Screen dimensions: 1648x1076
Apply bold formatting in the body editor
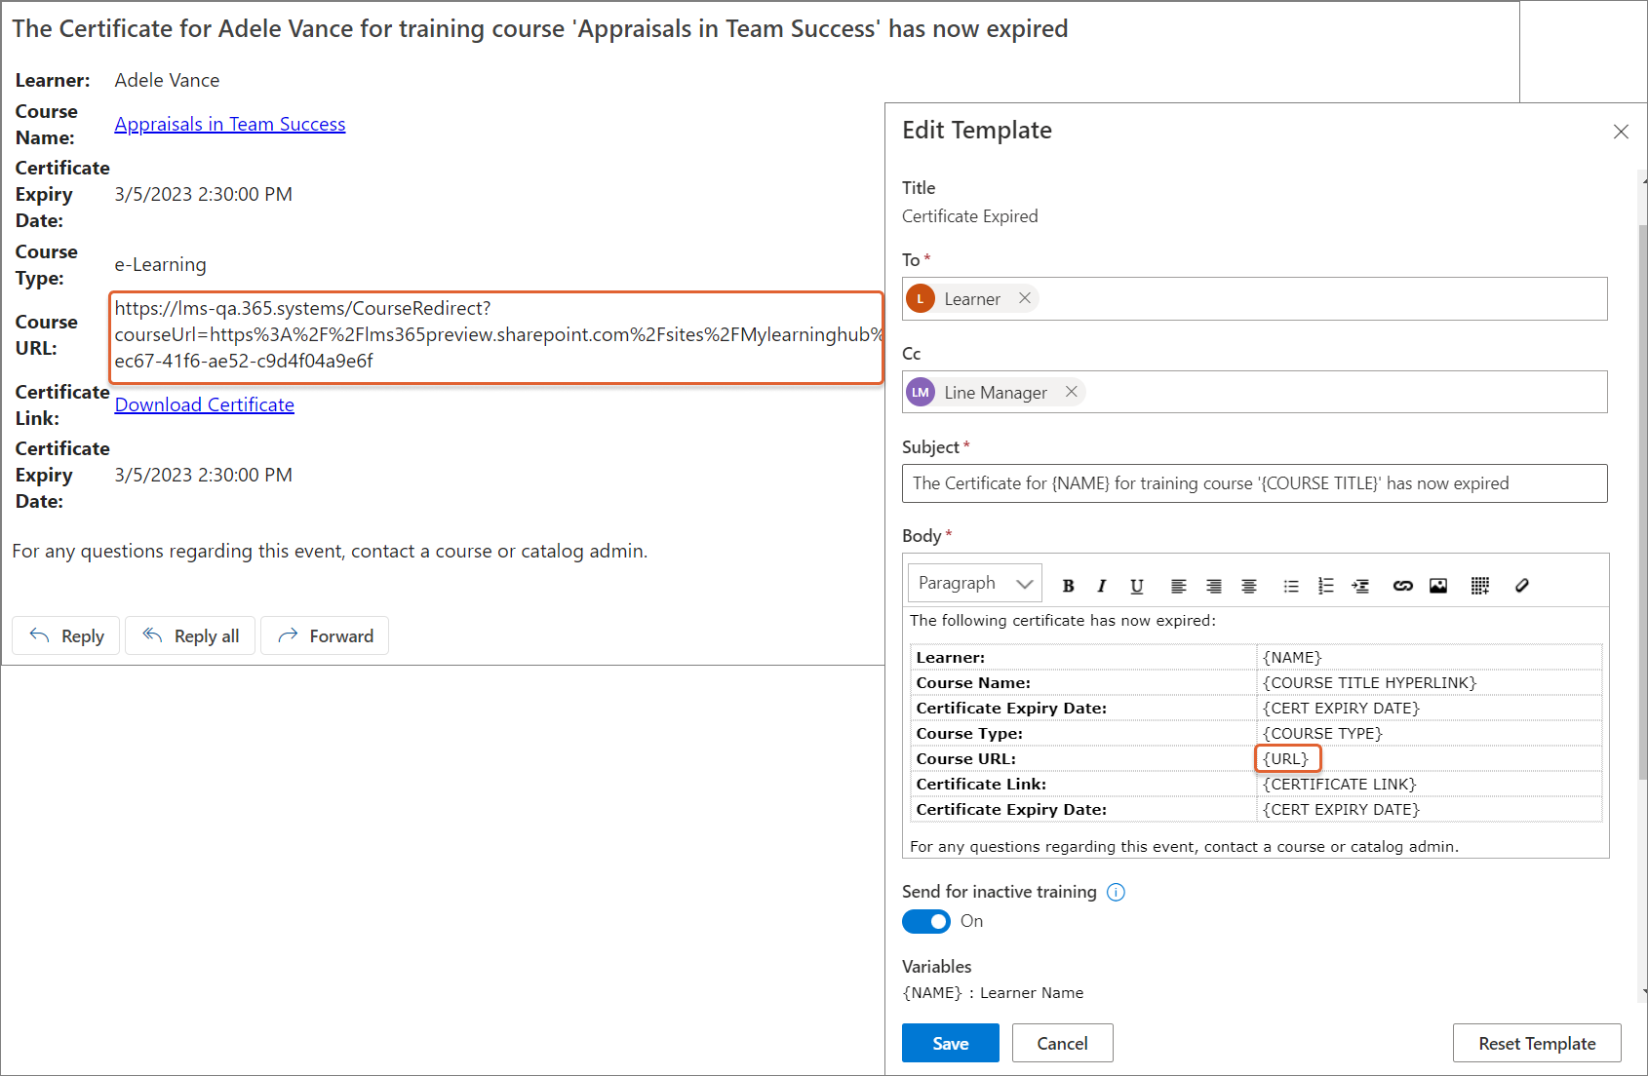[1068, 586]
